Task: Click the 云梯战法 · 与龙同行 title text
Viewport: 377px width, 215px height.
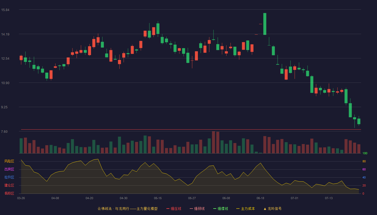Action: pos(113,209)
